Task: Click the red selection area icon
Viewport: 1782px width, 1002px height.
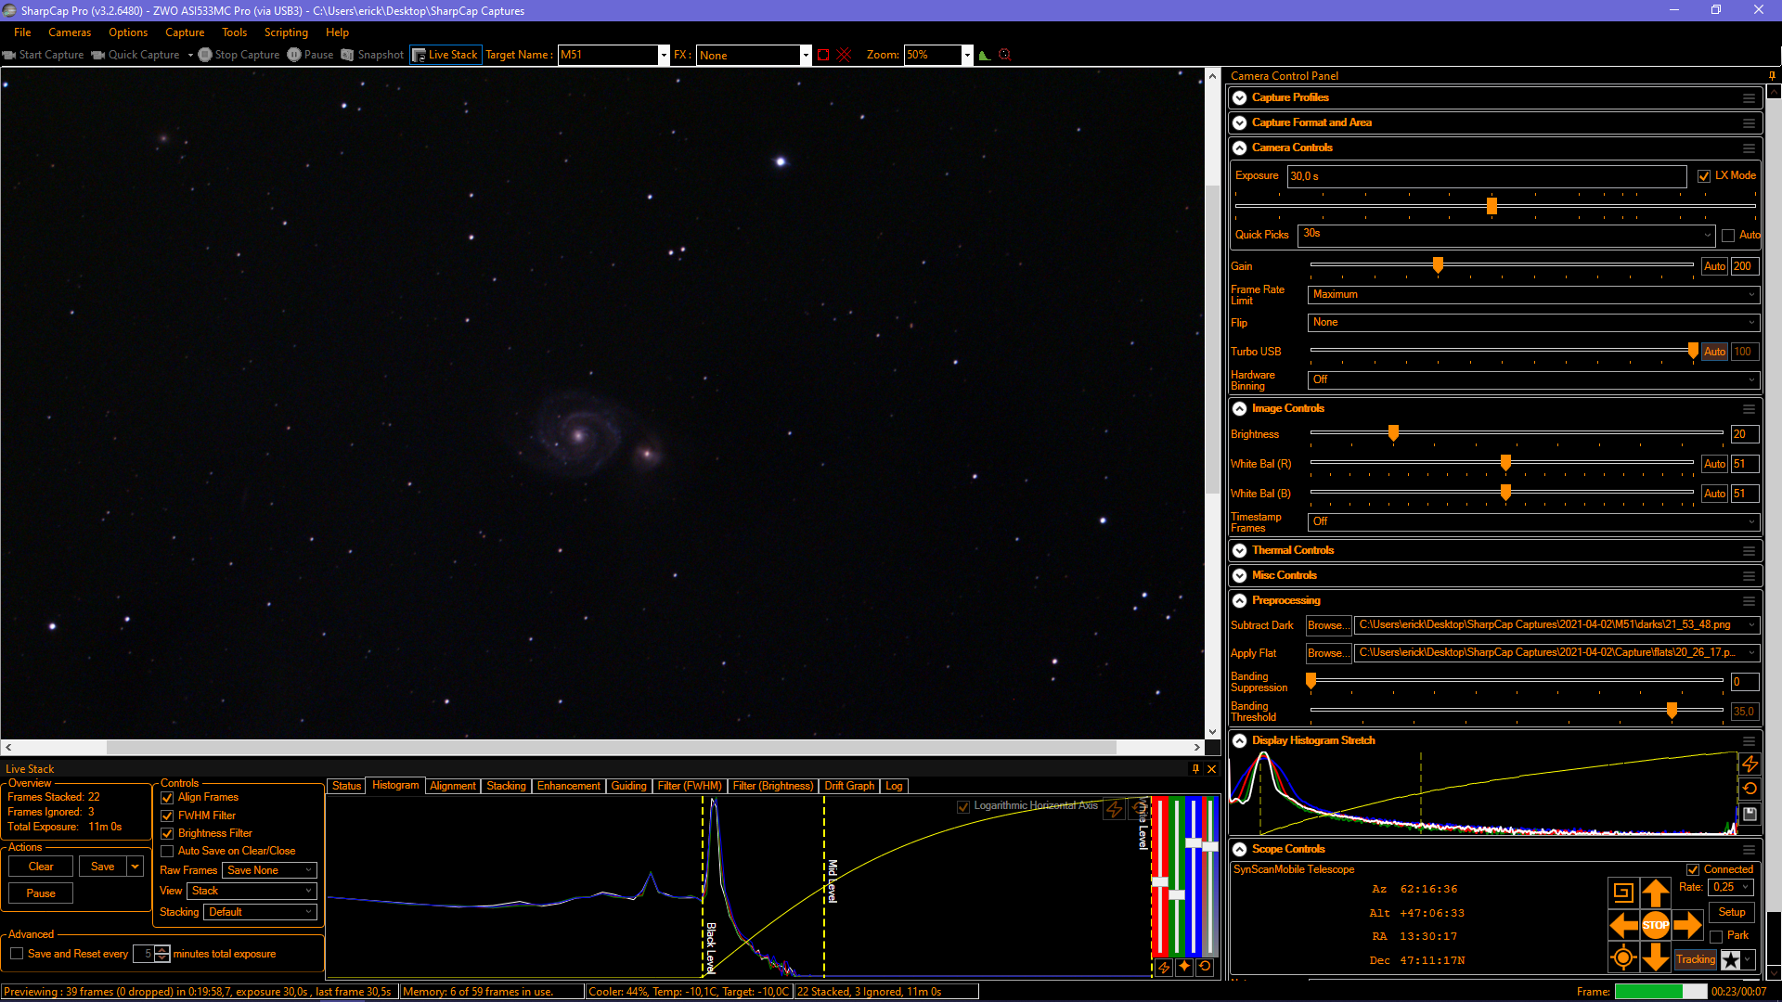Action: [823, 55]
